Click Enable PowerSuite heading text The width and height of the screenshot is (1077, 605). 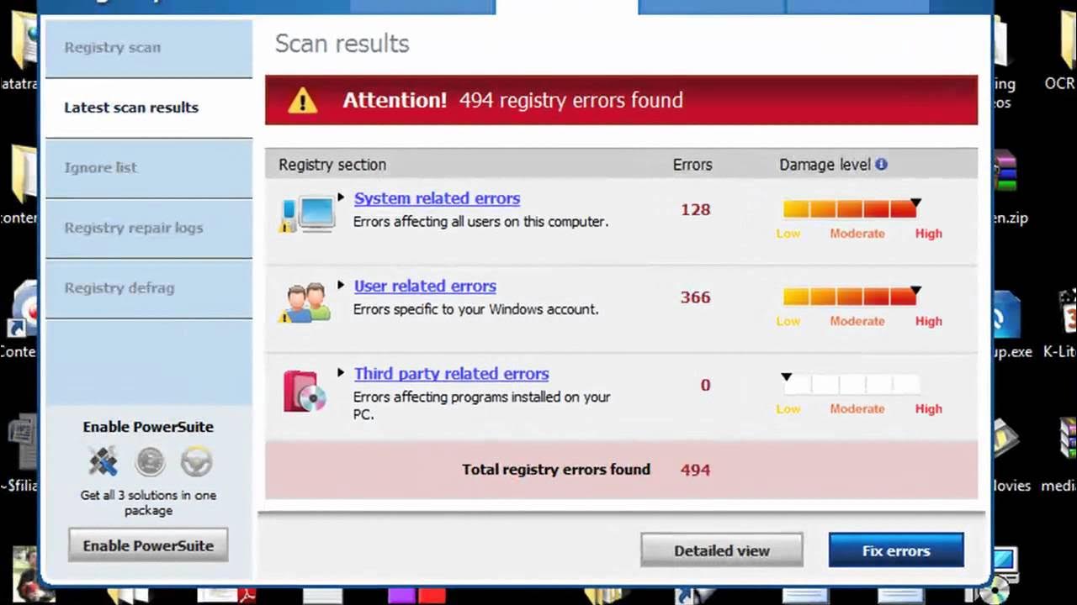(x=148, y=427)
